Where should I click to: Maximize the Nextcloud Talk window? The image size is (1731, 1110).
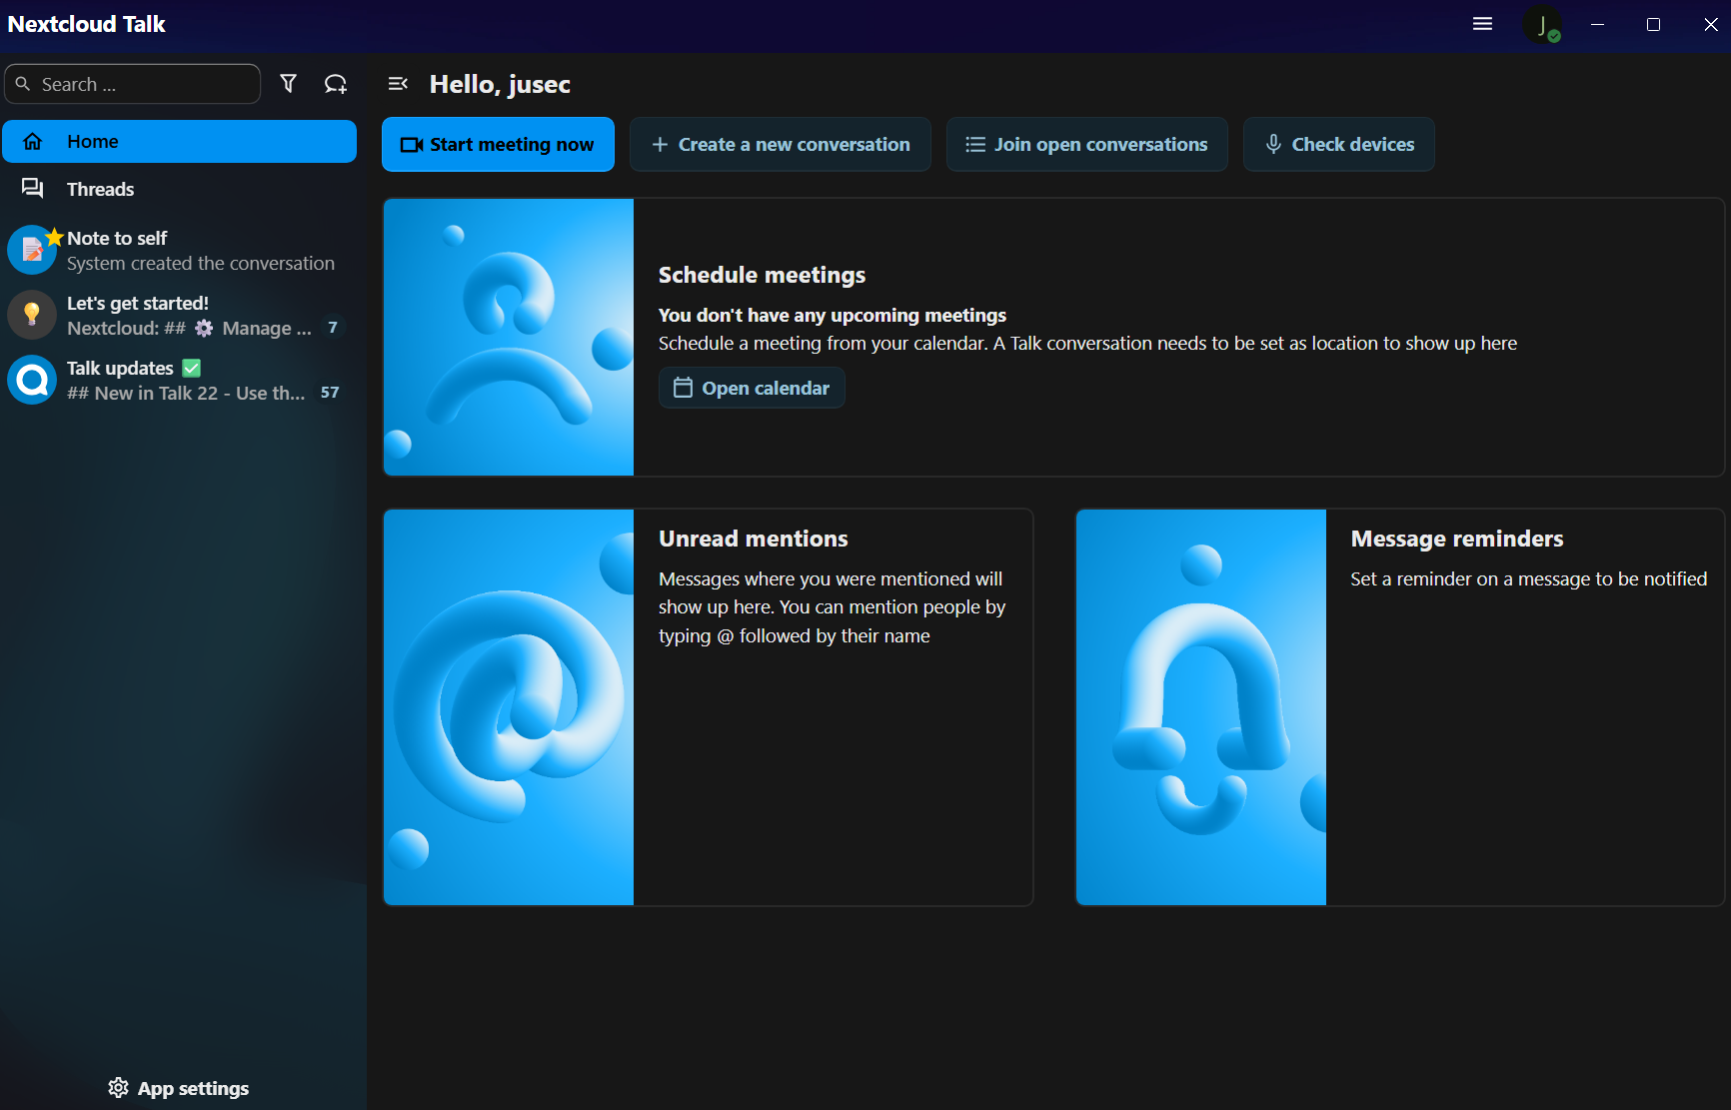point(1653,25)
